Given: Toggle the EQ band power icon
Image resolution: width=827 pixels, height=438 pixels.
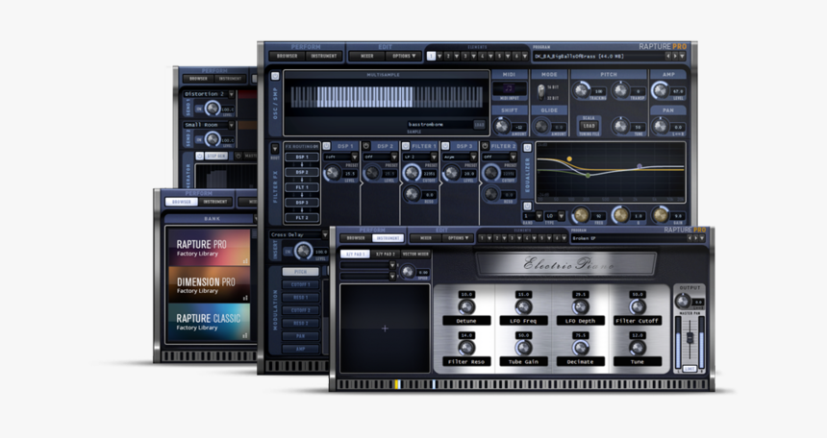Looking at the screenshot, I should 527,207.
